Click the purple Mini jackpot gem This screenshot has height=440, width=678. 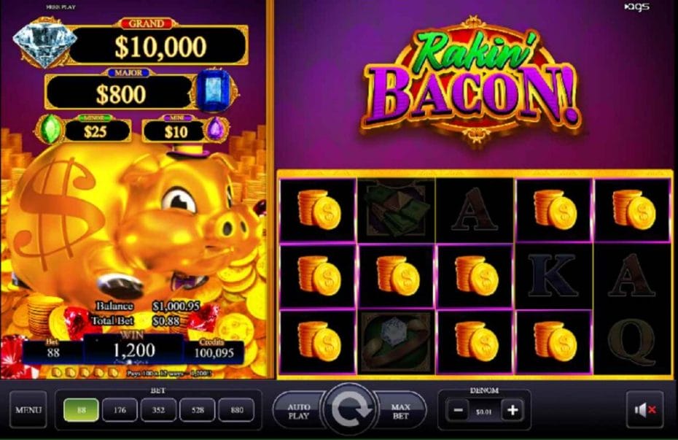point(215,128)
